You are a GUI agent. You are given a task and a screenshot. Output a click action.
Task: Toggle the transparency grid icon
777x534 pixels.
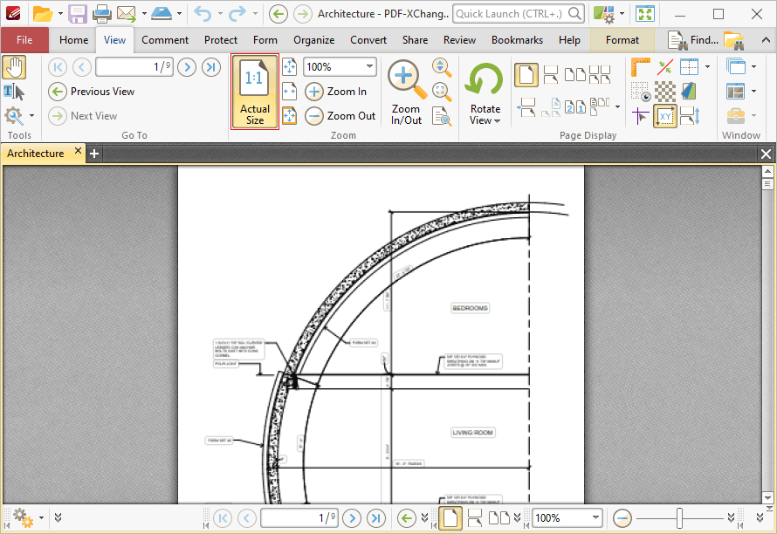click(665, 92)
